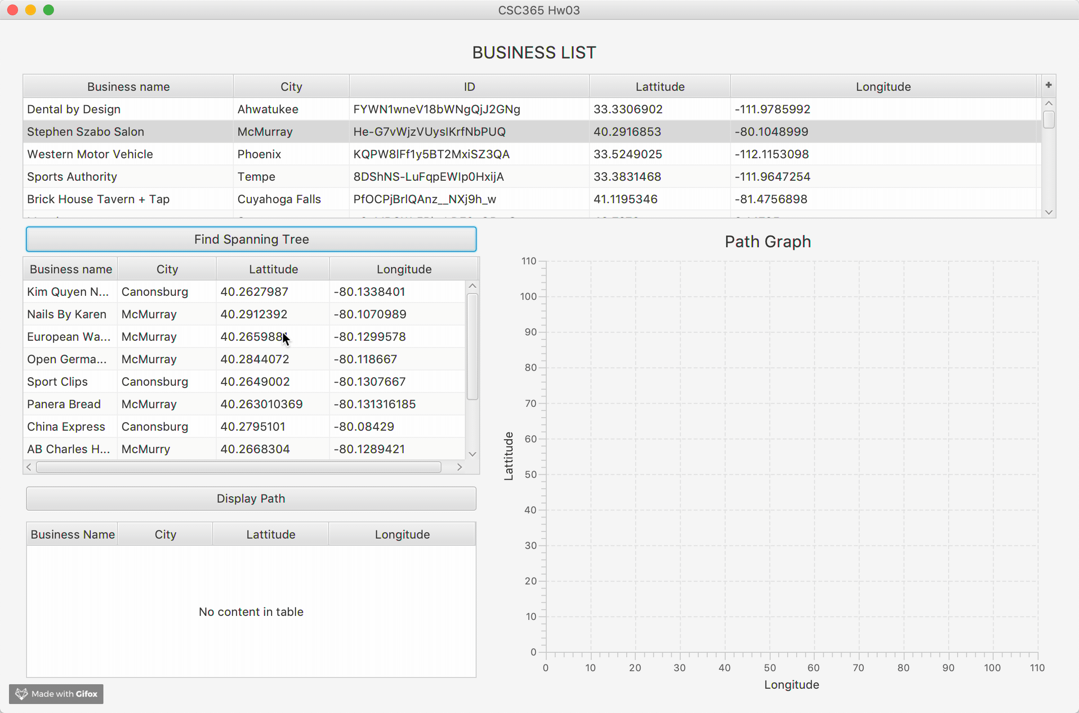Image resolution: width=1079 pixels, height=713 pixels.
Task: Click spanning tree table scroll down arrow
Action: click(473, 454)
